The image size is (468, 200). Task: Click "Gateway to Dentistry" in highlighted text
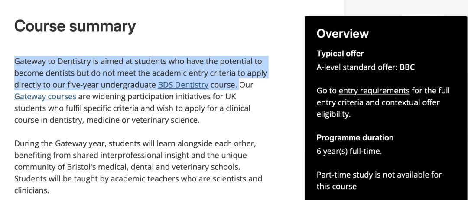point(53,61)
